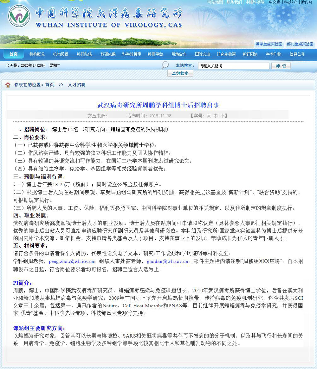The image size is (317, 369).
Task: Click the home icon in breadcrumb
Action: coord(8,85)
